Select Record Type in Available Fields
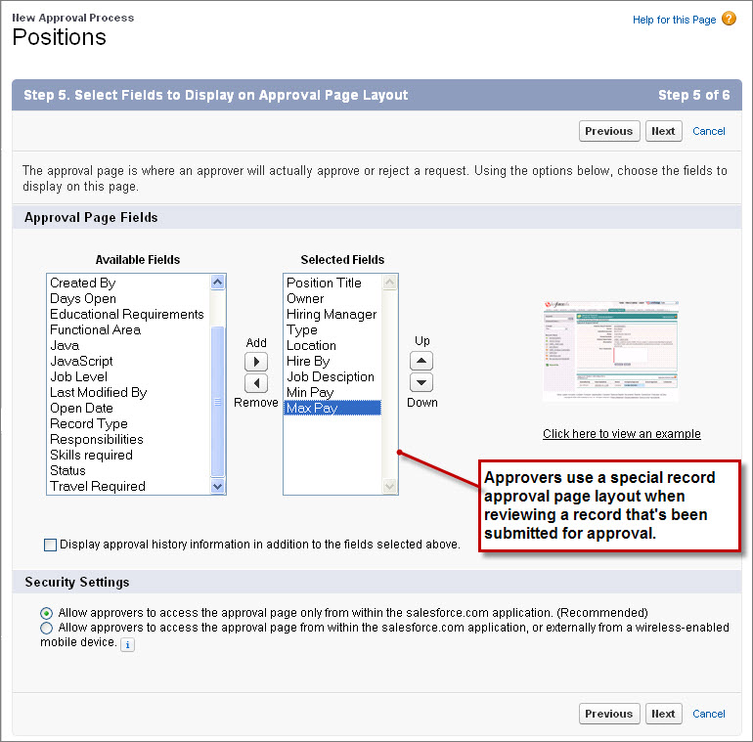Viewport: 753px width, 742px height. click(x=129, y=424)
